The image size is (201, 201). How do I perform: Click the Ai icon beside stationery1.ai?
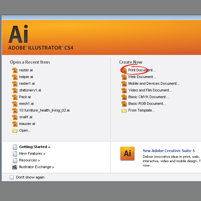pos(15,90)
